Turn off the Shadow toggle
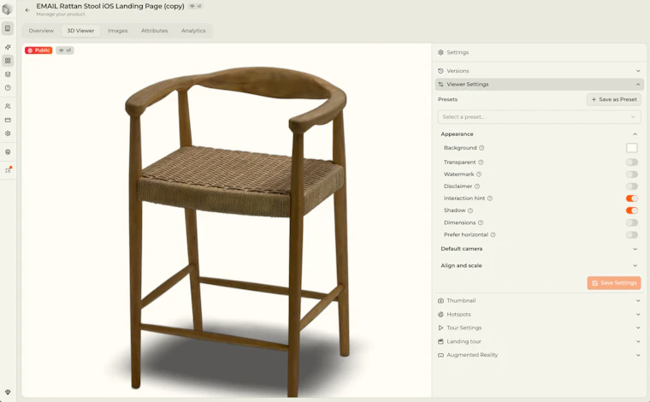Screen dimensions: 650x402 click(632, 210)
